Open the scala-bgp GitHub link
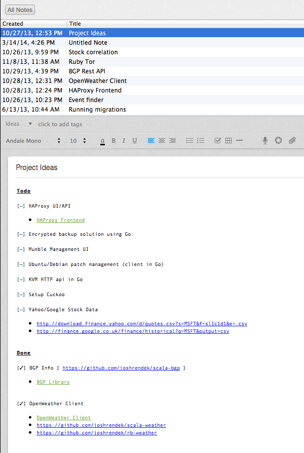Viewport: 304px width, 453px height. (121, 368)
